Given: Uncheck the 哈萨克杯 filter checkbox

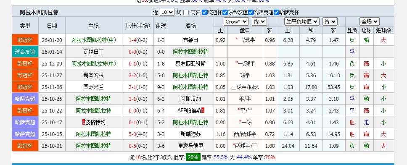Looking at the screenshot, I should (x=276, y=12).
